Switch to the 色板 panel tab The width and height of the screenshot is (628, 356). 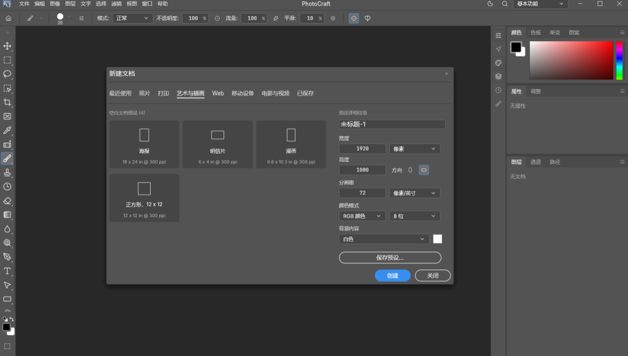(536, 32)
